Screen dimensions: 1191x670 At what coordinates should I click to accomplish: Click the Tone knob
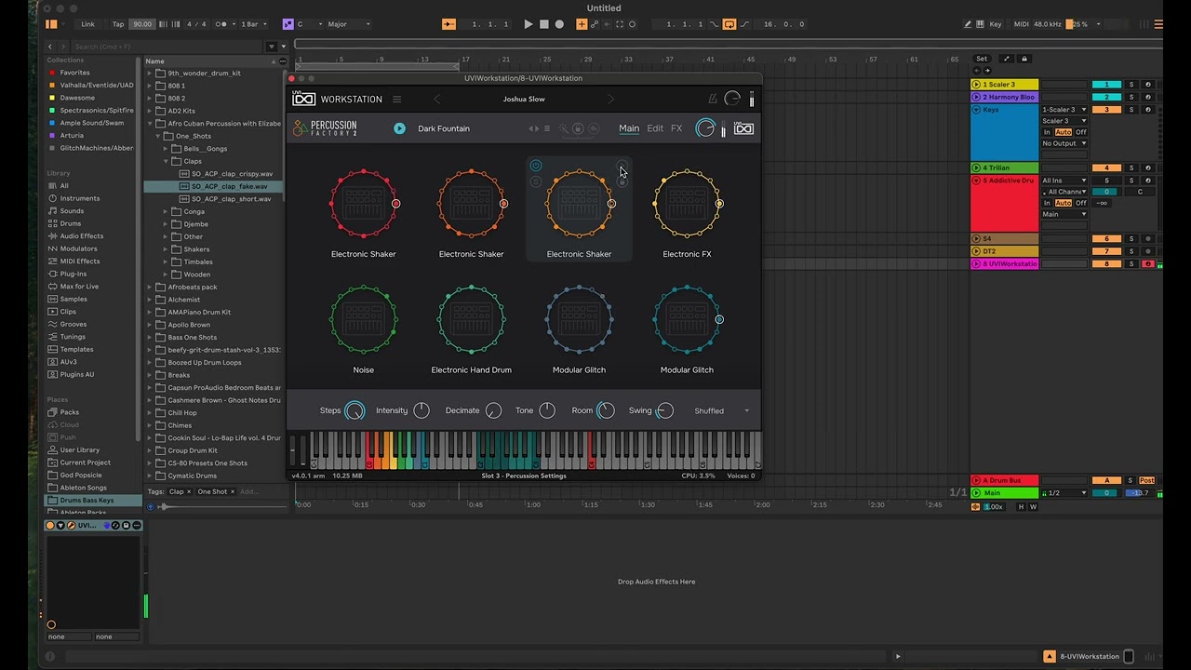click(x=547, y=410)
